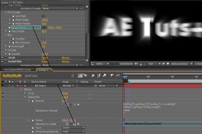Viewport: 202px width, 134px height.
Task: Toggle the Draft 3D icon in timeline
Action: point(86,75)
